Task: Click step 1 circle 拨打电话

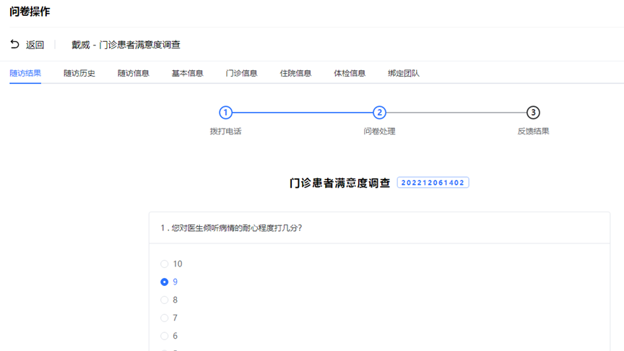Action: click(225, 113)
